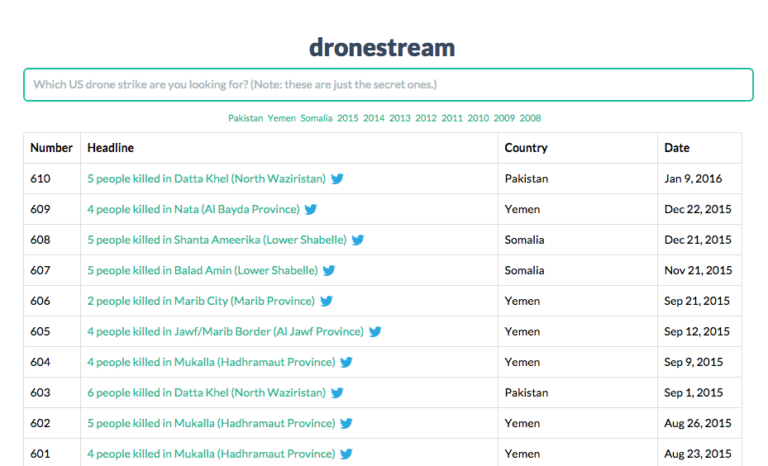
Task: Show strikes from 2015
Action: [348, 118]
